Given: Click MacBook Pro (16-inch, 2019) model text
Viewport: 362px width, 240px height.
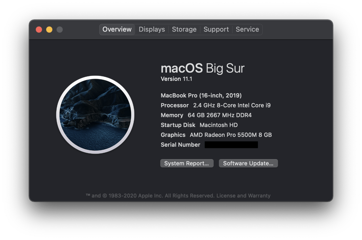Looking at the screenshot, I should coord(201,96).
